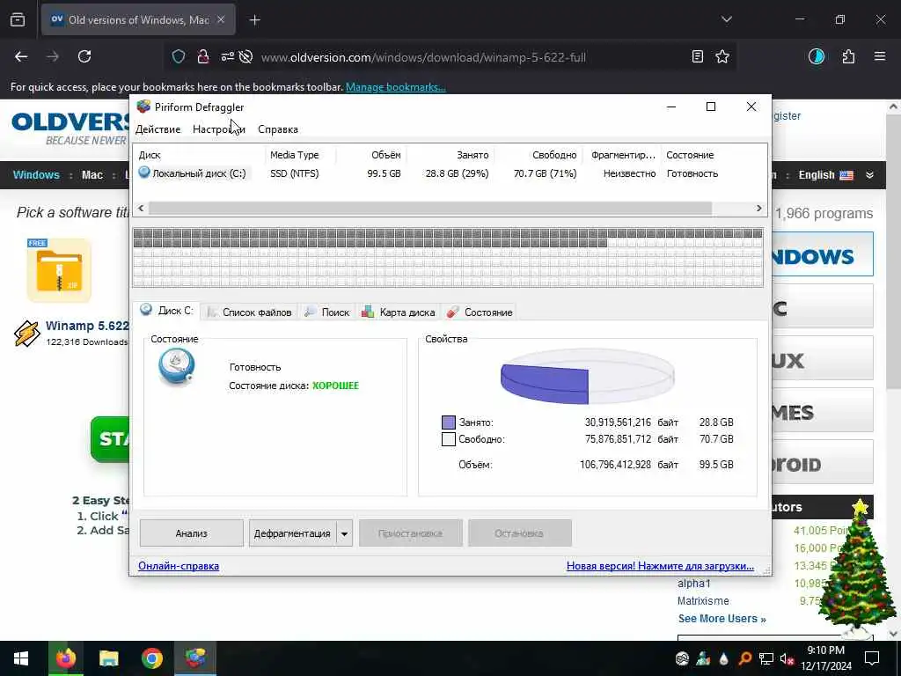901x676 pixels.
Task: Click the muted volume tray icon
Action: (x=787, y=658)
